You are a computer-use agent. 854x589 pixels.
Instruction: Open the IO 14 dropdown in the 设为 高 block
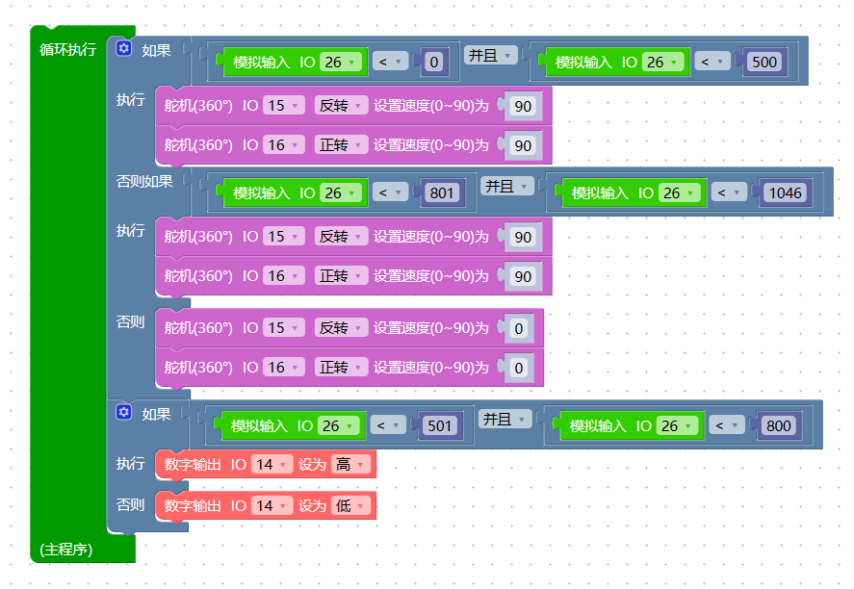[272, 464]
